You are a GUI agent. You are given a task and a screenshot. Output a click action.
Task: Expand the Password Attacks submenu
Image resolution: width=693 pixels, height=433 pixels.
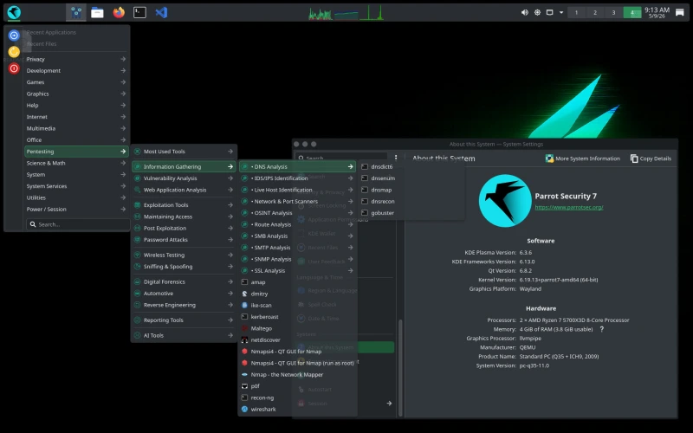click(184, 240)
